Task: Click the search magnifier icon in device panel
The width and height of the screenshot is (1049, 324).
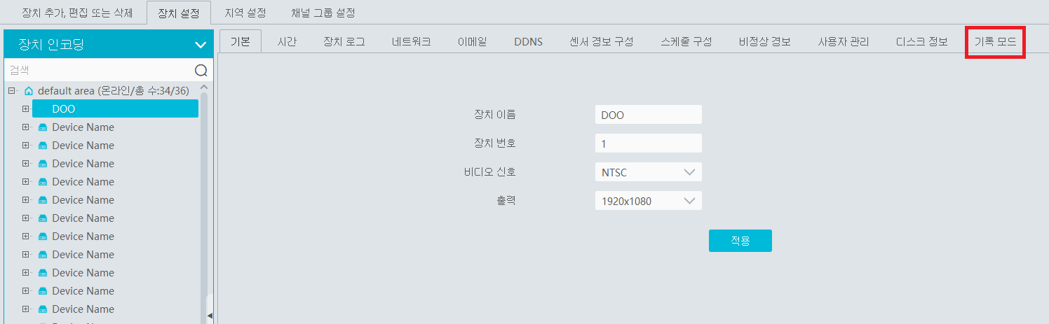Action: [x=201, y=71]
